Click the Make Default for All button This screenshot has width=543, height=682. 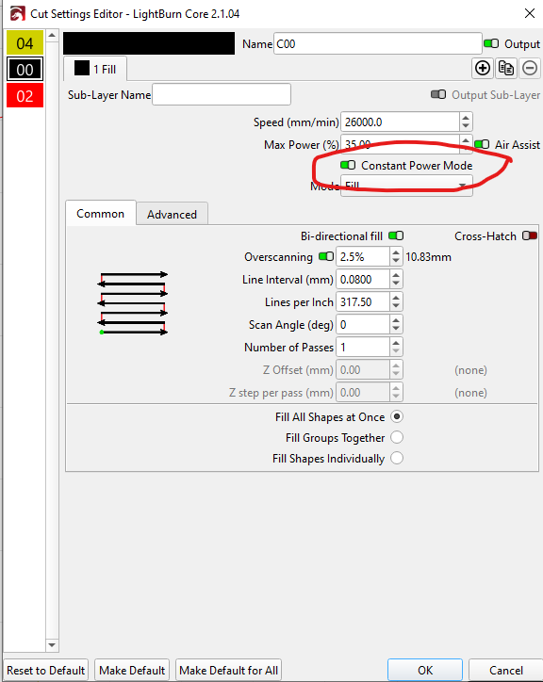(228, 670)
